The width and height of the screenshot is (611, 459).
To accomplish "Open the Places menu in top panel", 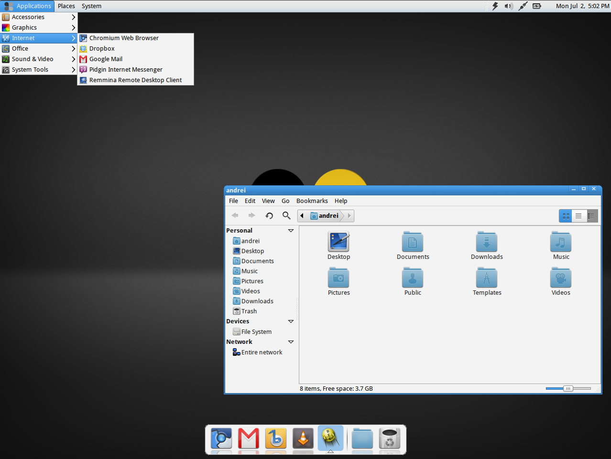I will pyautogui.click(x=66, y=6).
